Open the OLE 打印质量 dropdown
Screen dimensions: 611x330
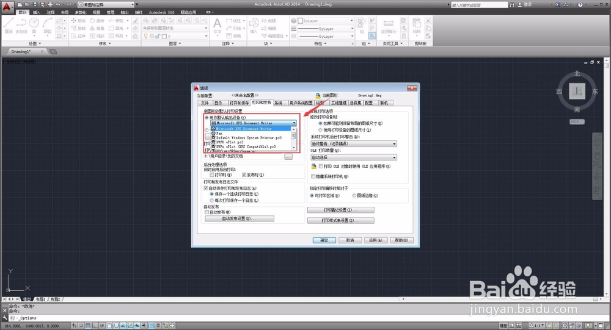tap(354, 157)
